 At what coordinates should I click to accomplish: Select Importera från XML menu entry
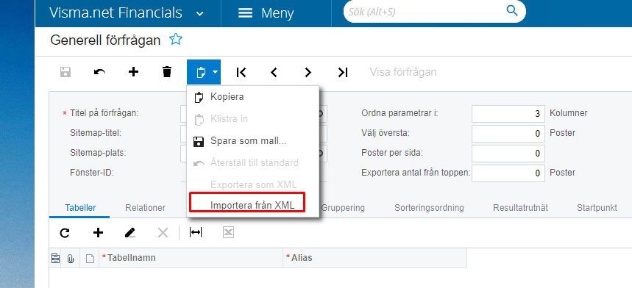coord(253,205)
